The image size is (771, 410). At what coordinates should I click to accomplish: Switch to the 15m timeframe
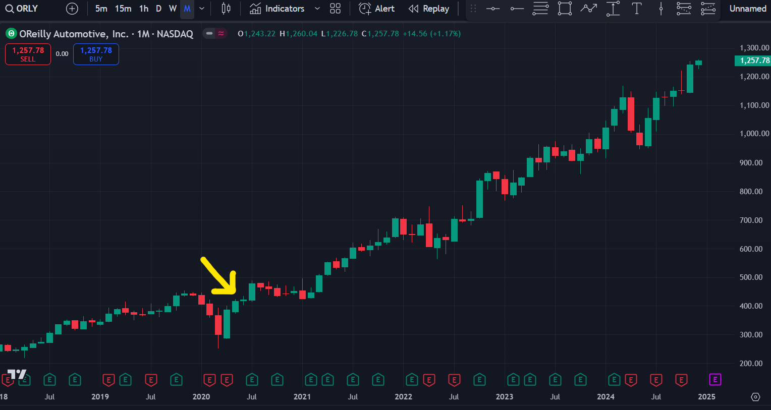(x=123, y=9)
